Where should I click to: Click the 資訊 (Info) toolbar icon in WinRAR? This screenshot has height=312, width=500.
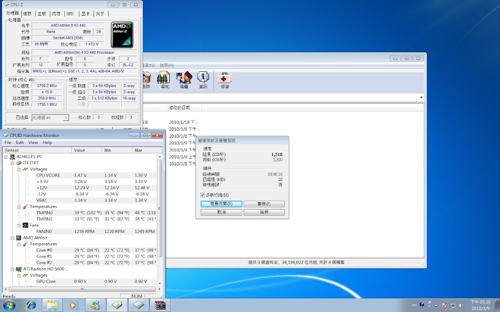coord(203,80)
